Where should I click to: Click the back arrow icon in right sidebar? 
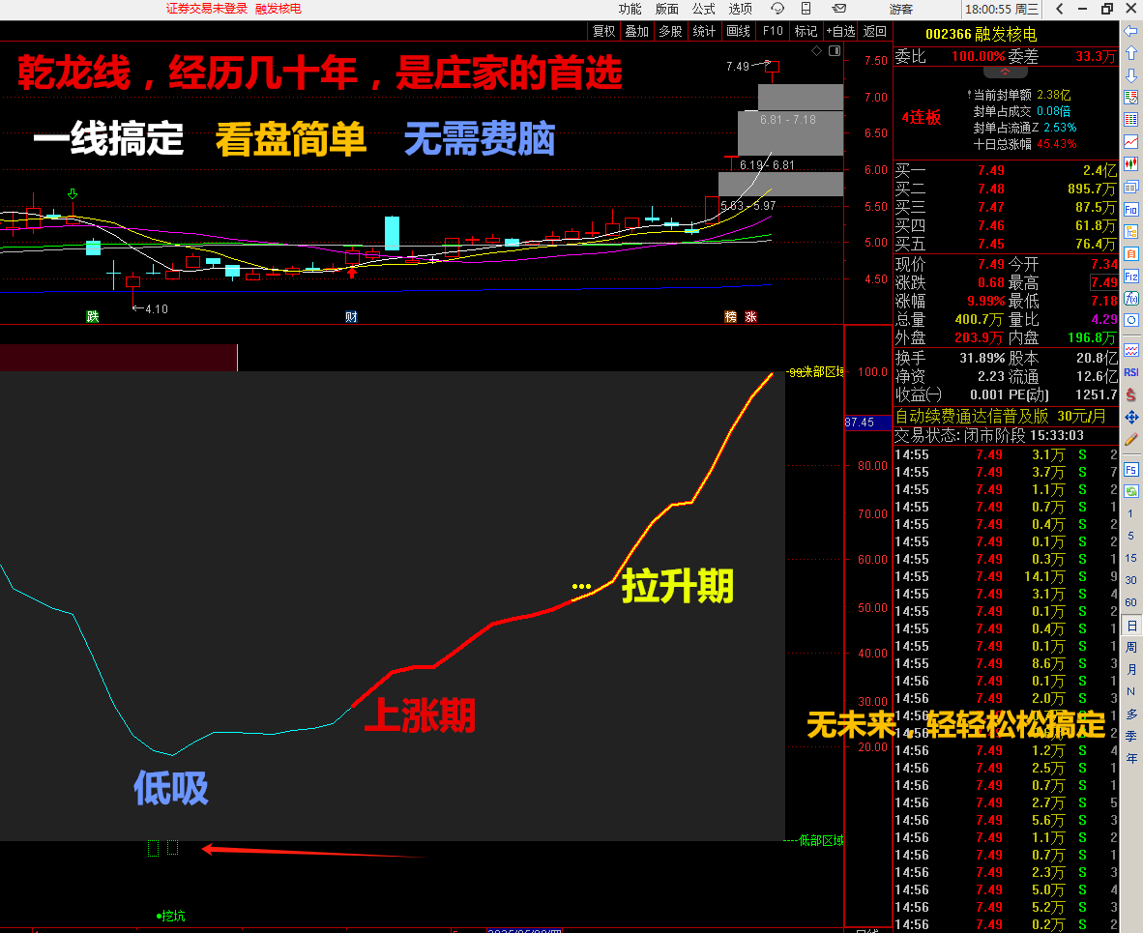click(x=1130, y=31)
